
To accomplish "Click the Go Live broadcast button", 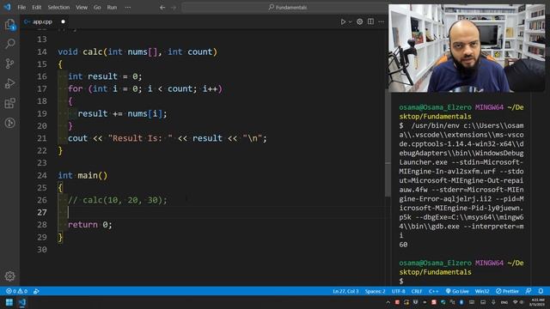I will coord(457,291).
